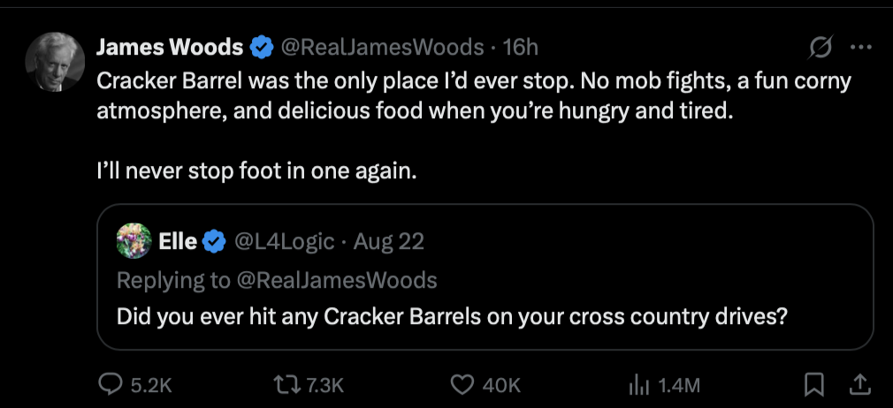Open Elle's profile avatar
Screen dimensions: 893x408
134,239
